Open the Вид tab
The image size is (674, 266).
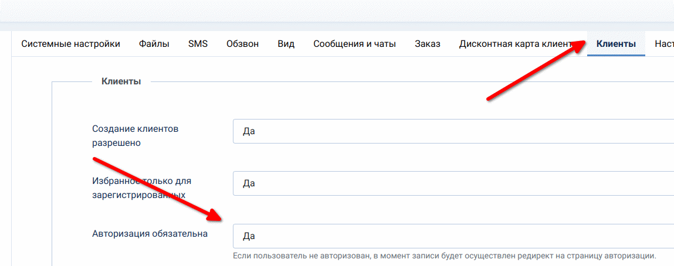pos(286,44)
